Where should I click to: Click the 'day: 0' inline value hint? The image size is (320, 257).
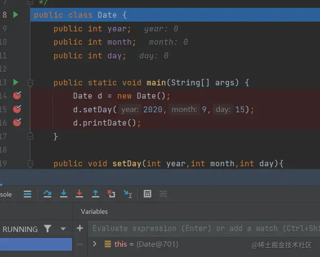pyautogui.click(x=154, y=55)
